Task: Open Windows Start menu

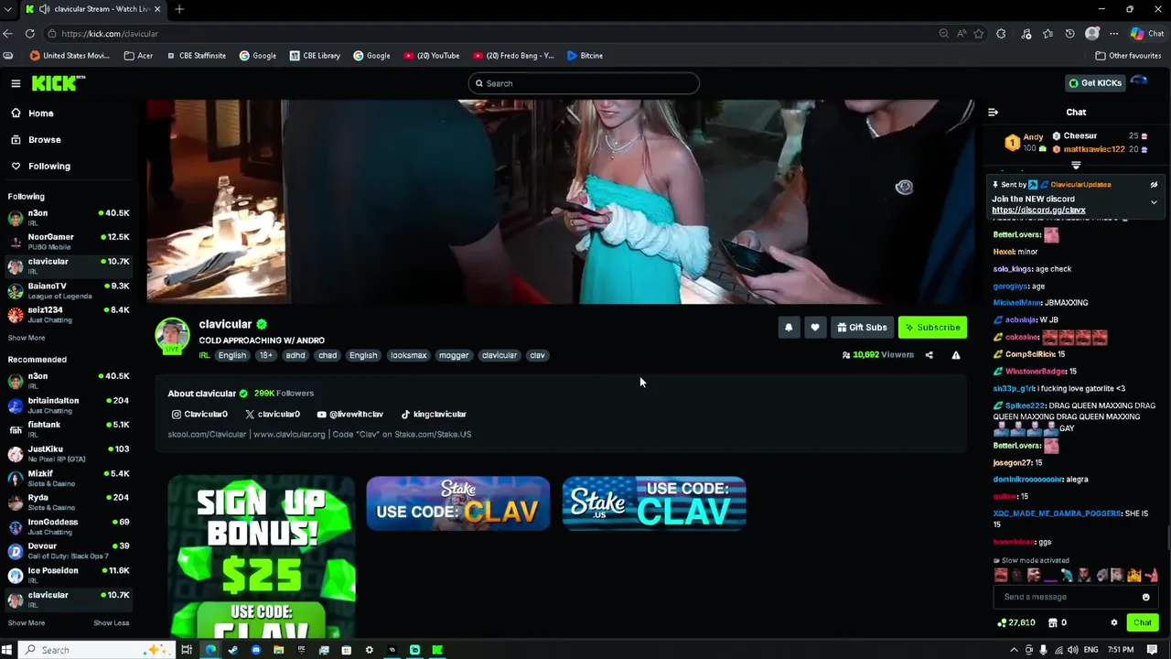Action: pyautogui.click(x=7, y=650)
